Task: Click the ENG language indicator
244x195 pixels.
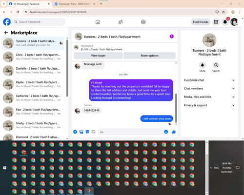Action: pos(216,168)
